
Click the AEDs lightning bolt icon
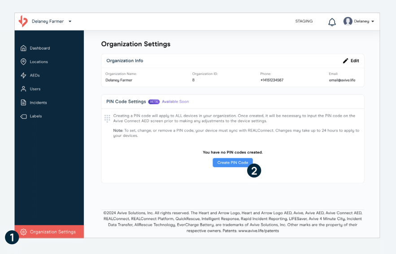click(23, 76)
